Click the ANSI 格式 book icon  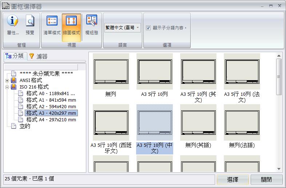14,80
